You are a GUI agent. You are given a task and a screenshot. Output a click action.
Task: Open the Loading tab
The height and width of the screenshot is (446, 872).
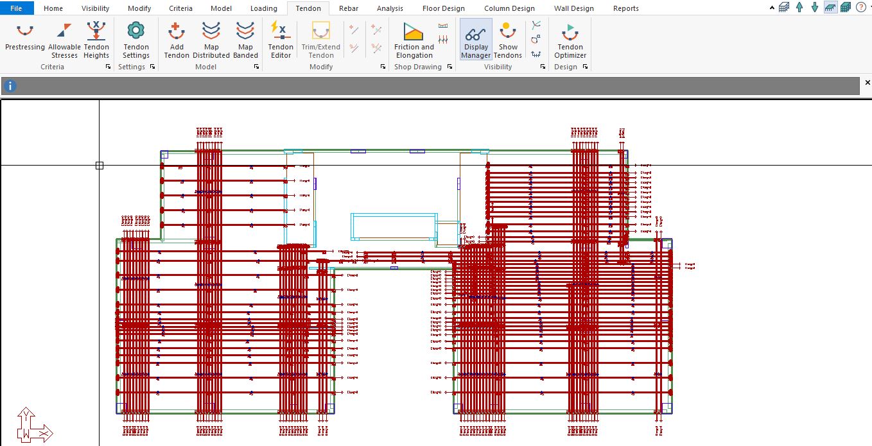(263, 8)
